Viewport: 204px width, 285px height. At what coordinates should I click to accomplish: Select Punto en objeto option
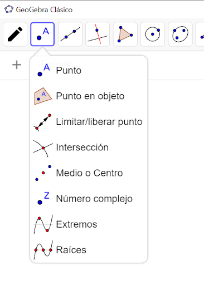point(89,96)
